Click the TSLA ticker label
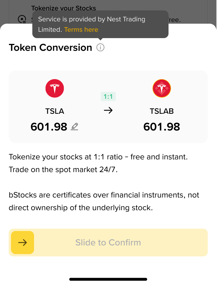 coord(55,111)
